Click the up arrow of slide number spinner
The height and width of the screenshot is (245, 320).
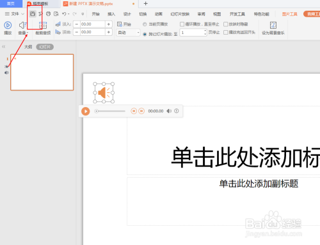coord(205,31)
